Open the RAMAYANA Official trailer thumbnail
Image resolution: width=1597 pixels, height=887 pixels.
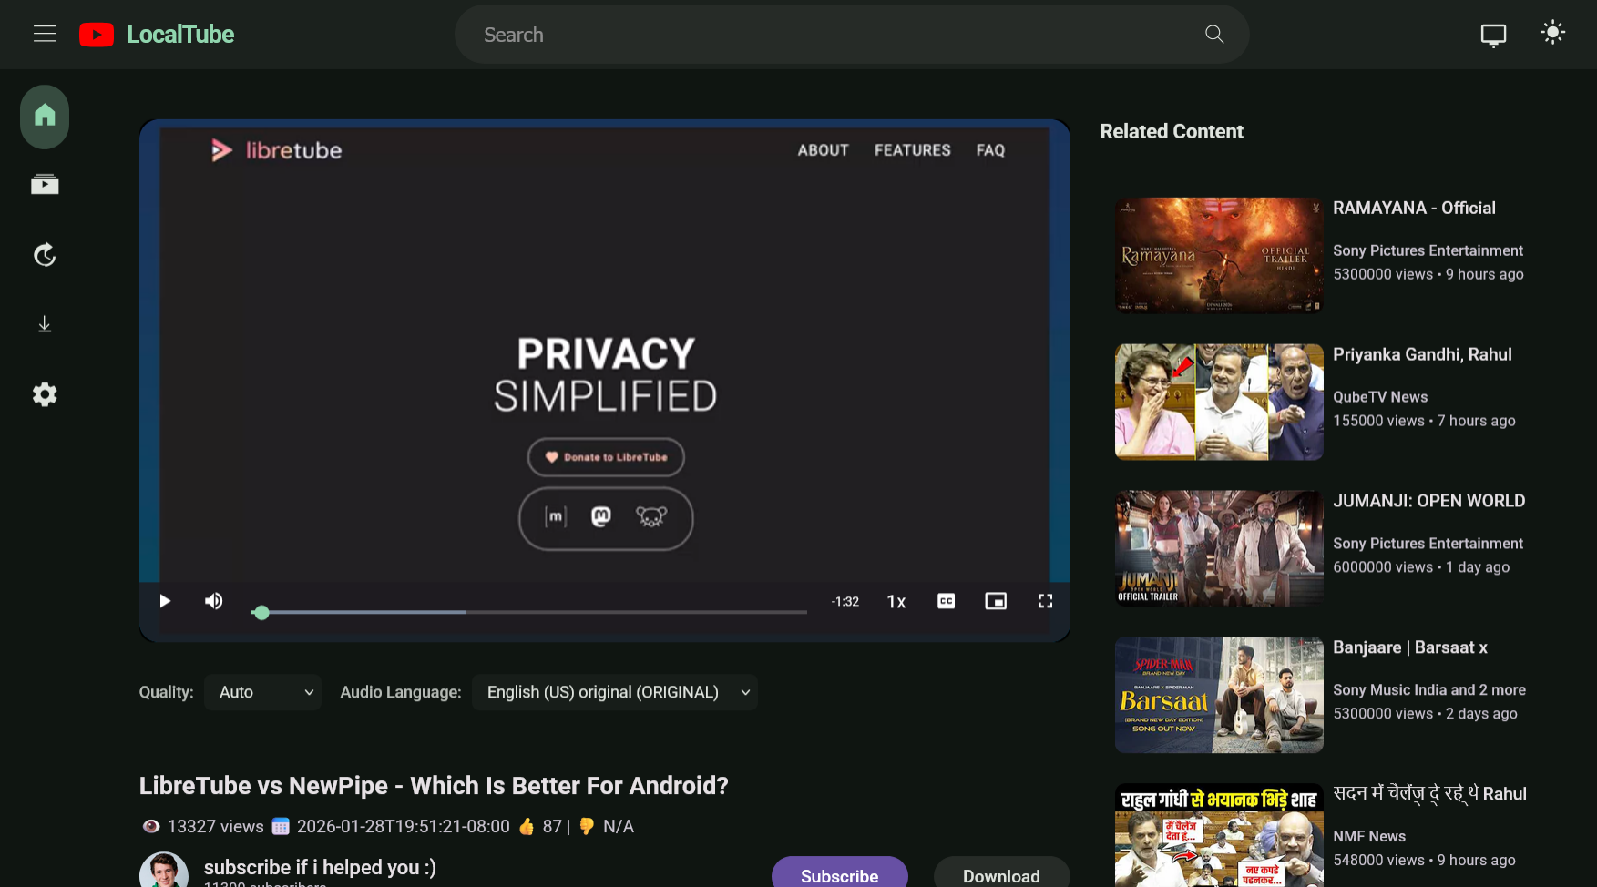1219,256
